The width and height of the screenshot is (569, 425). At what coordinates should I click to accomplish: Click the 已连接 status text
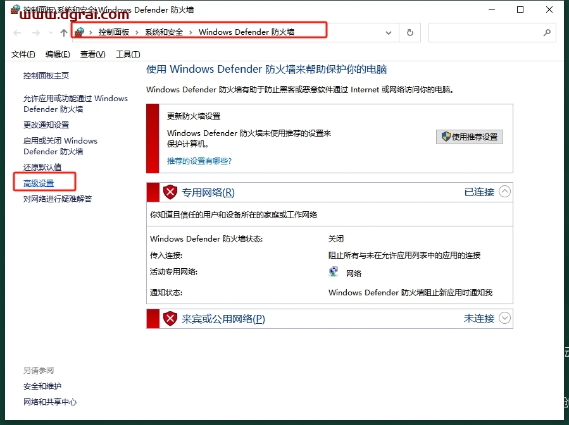coord(479,192)
